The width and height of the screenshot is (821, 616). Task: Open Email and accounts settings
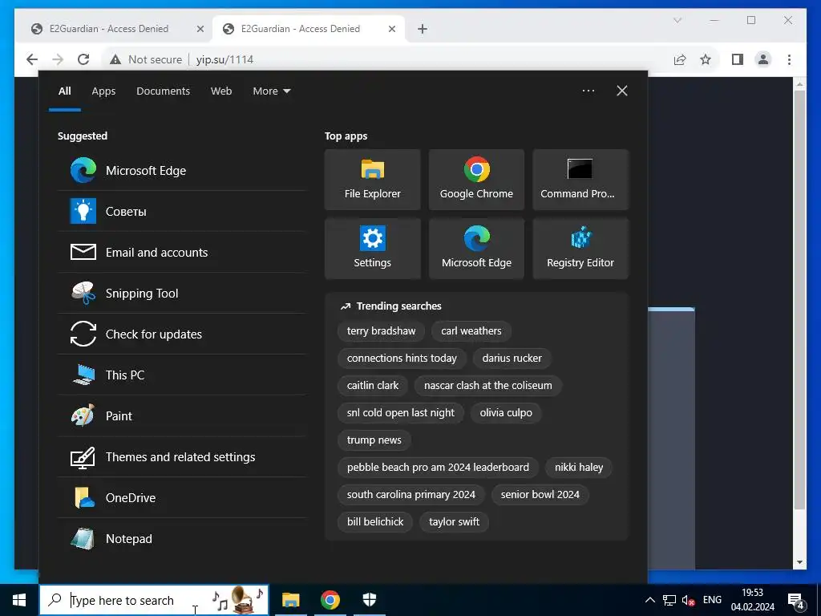(182, 252)
